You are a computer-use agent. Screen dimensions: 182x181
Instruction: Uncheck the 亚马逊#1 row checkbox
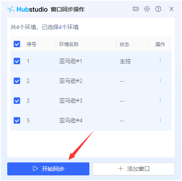17,61
